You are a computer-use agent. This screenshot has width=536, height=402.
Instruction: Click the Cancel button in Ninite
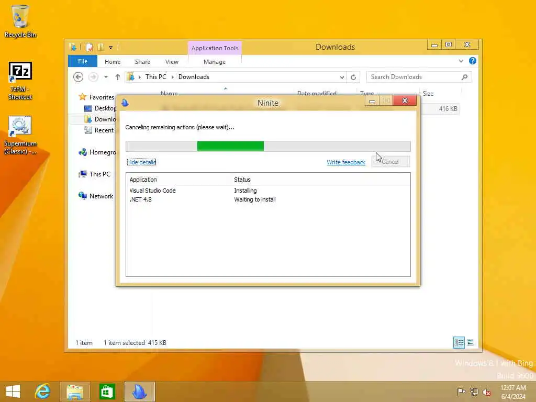[390, 162]
